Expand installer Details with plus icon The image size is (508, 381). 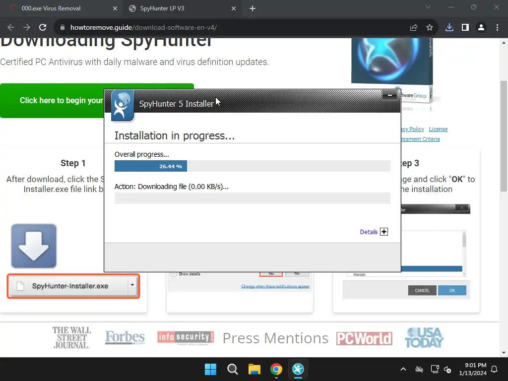(x=384, y=232)
